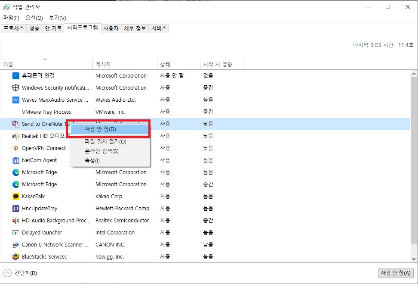Switch to the 세부 정보 tab
Screen dimensions: 418x284
135,28
